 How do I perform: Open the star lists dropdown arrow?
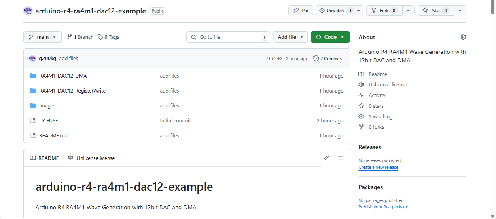click(460, 11)
